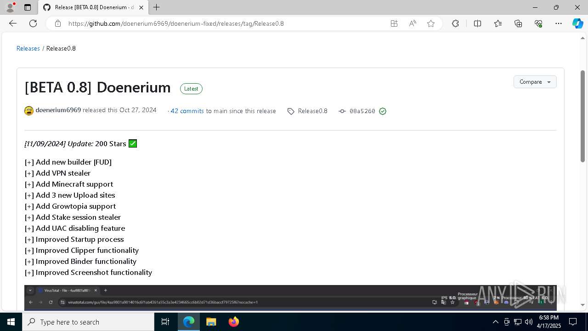Open Edge Settings and more menu
This screenshot has height=331, width=588.
[559, 23]
